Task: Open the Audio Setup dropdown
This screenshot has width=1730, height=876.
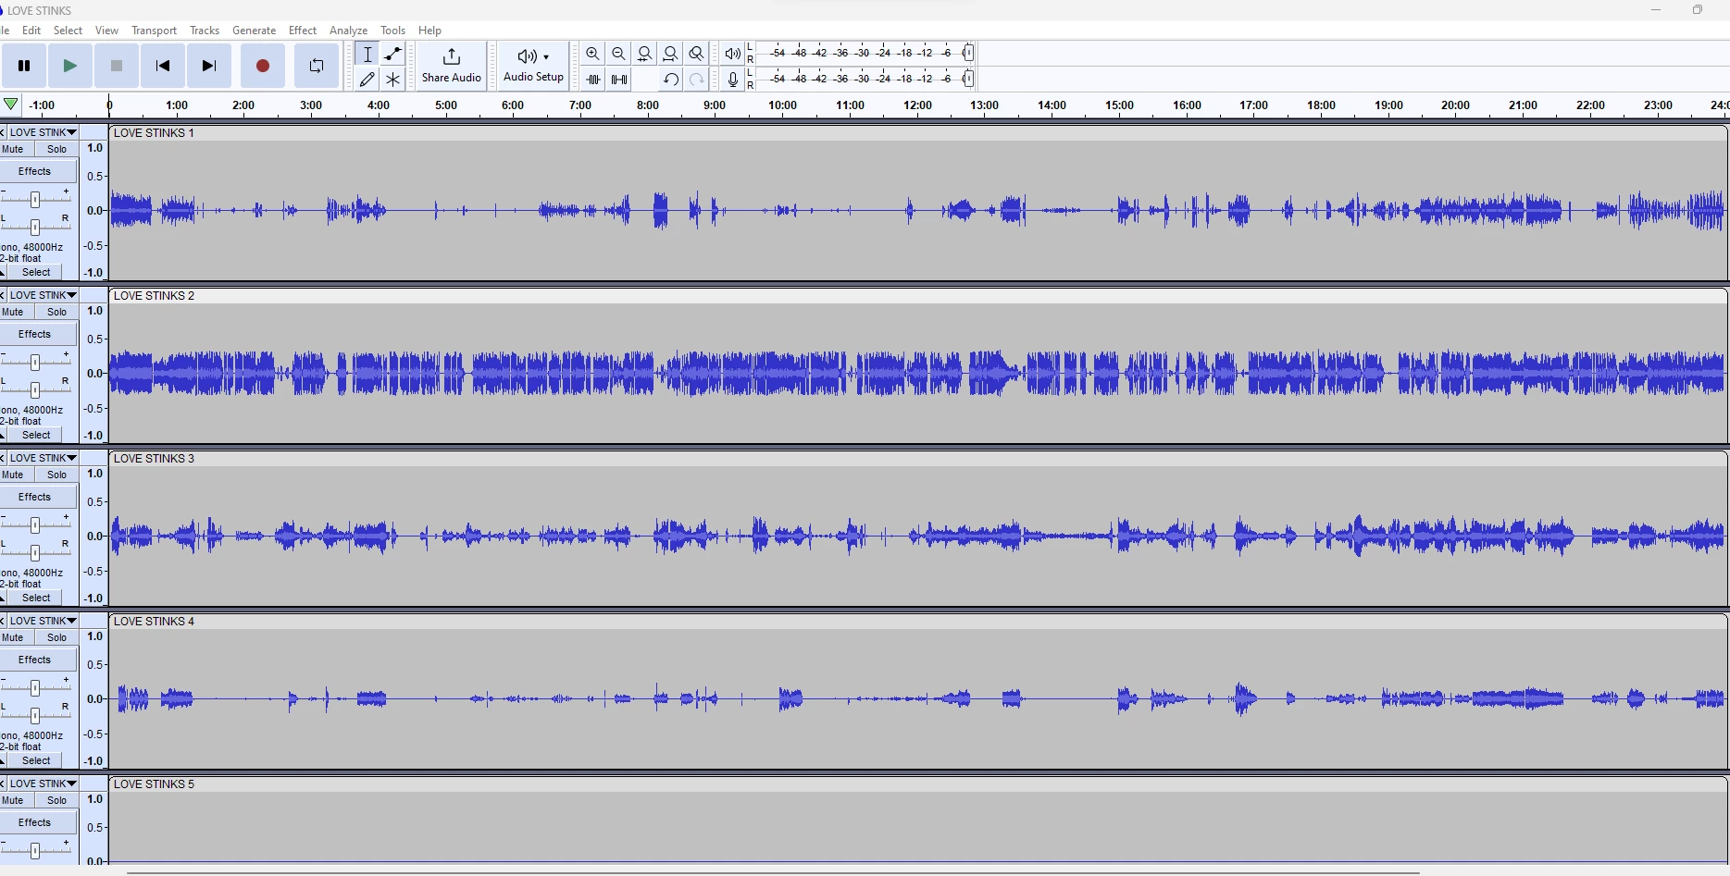Action: 533,66
